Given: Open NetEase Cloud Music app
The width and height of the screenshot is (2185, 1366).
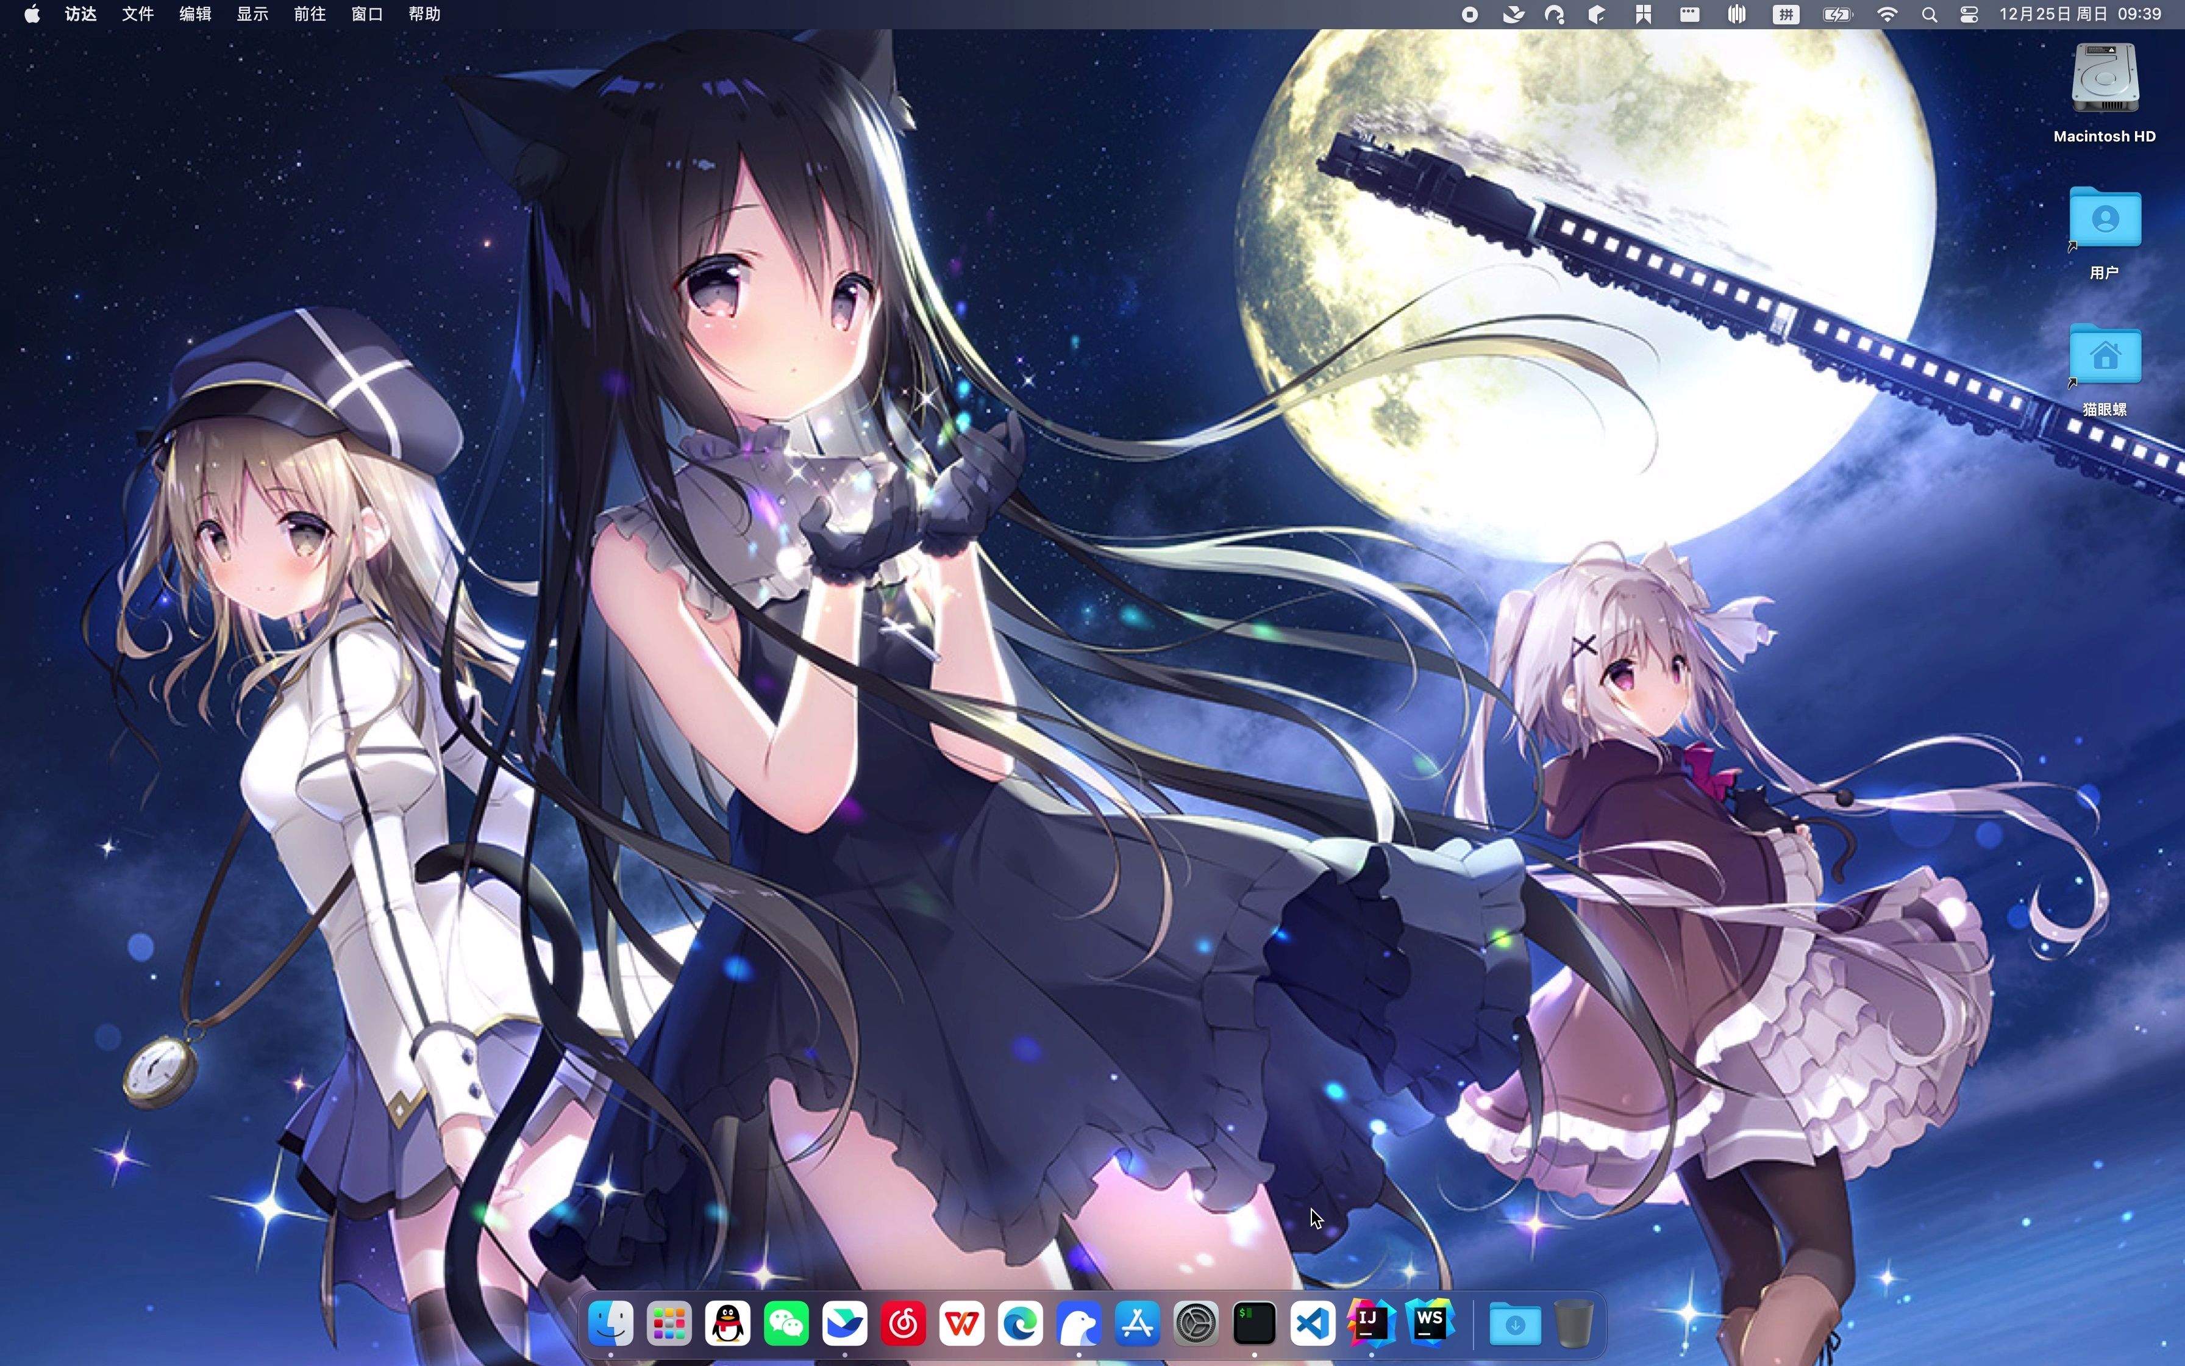Looking at the screenshot, I should [903, 1325].
